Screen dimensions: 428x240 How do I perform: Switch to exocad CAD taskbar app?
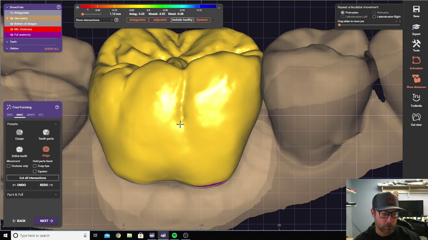(x=163, y=235)
